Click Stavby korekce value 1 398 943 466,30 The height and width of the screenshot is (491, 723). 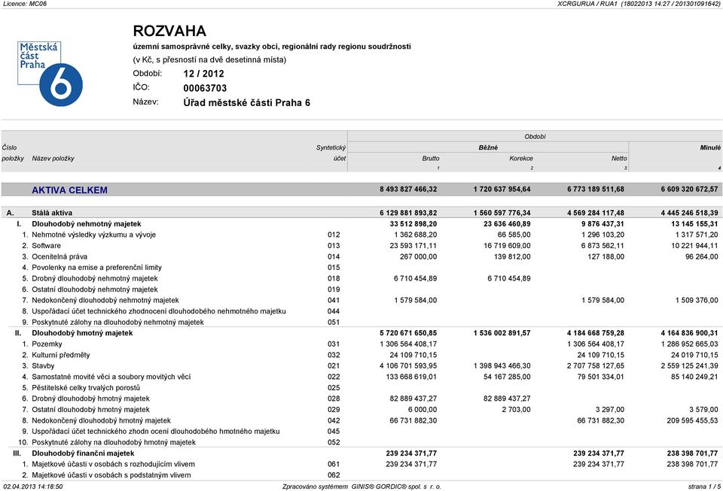pos(502,366)
